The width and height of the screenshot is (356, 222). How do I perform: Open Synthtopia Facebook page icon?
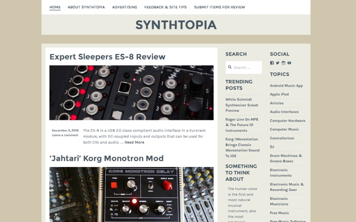(x=272, y=63)
